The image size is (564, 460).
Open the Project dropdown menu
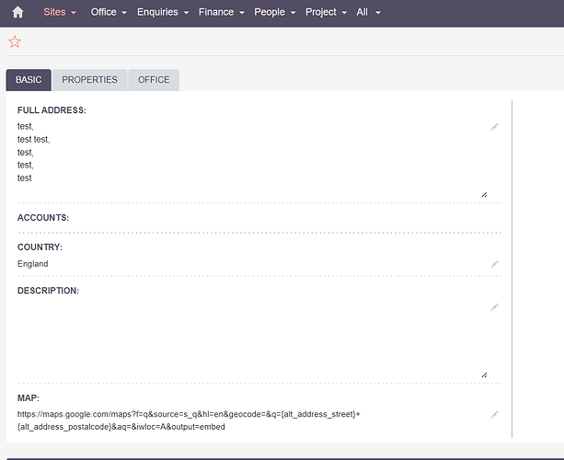326,12
